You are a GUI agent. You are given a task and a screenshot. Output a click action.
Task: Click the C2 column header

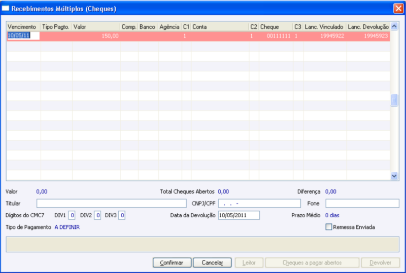(254, 27)
